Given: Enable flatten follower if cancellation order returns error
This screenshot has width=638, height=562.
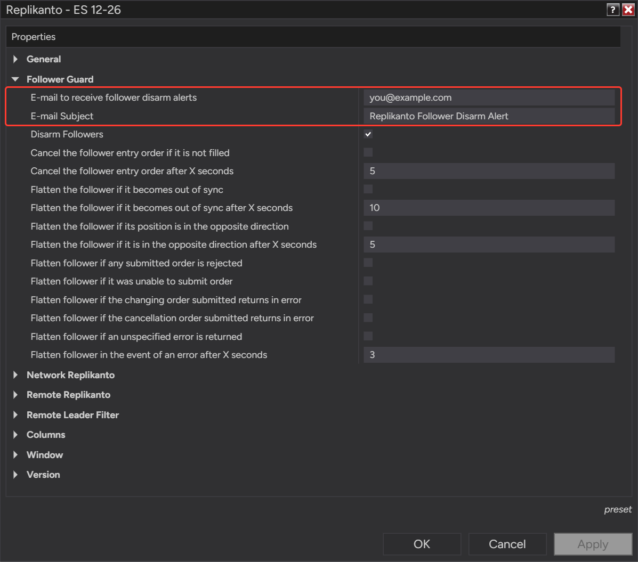Looking at the screenshot, I should point(368,318).
